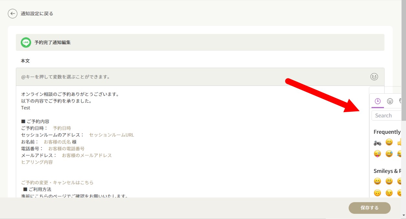Viewport: 406px width, 219px height.
Task: Click line 以下の内容でご予約を承りました
Action: (56, 101)
